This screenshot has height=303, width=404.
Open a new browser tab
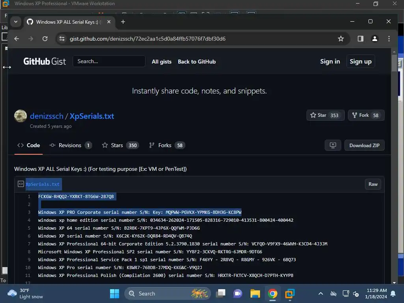click(x=123, y=22)
